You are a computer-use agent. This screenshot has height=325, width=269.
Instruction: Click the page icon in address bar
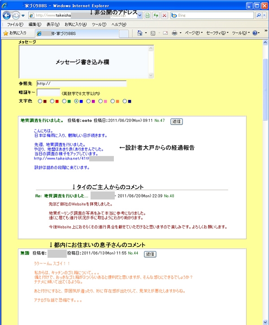point(31,16)
